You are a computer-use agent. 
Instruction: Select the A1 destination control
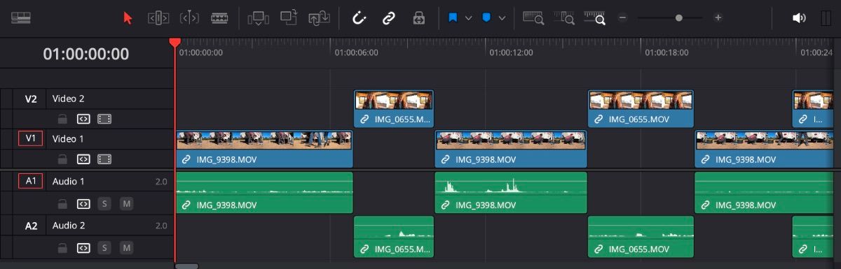tap(30, 181)
